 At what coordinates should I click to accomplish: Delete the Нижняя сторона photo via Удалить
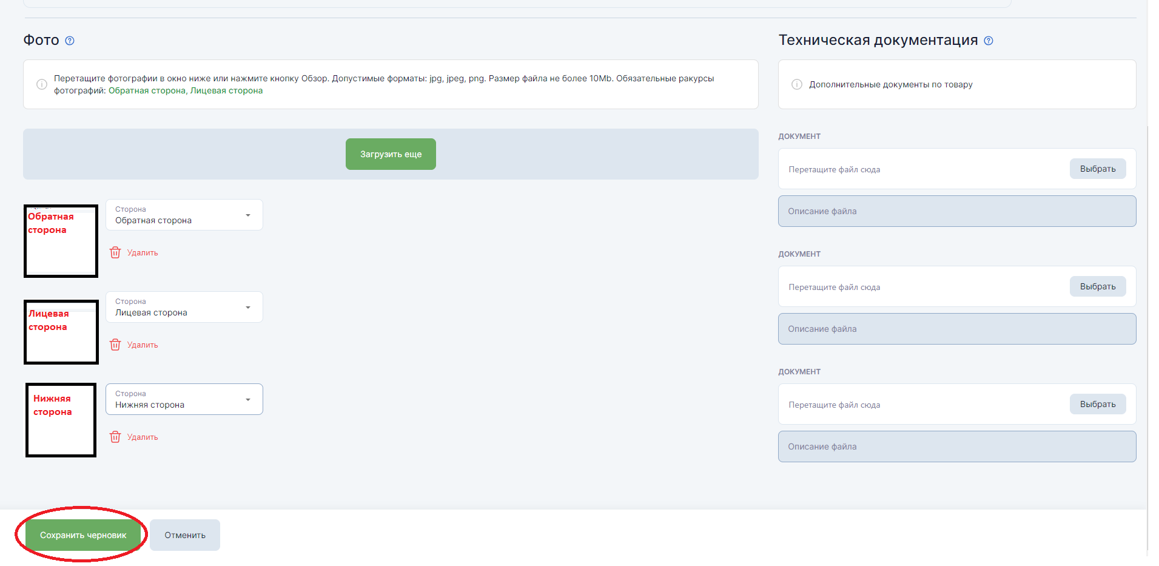coord(143,437)
